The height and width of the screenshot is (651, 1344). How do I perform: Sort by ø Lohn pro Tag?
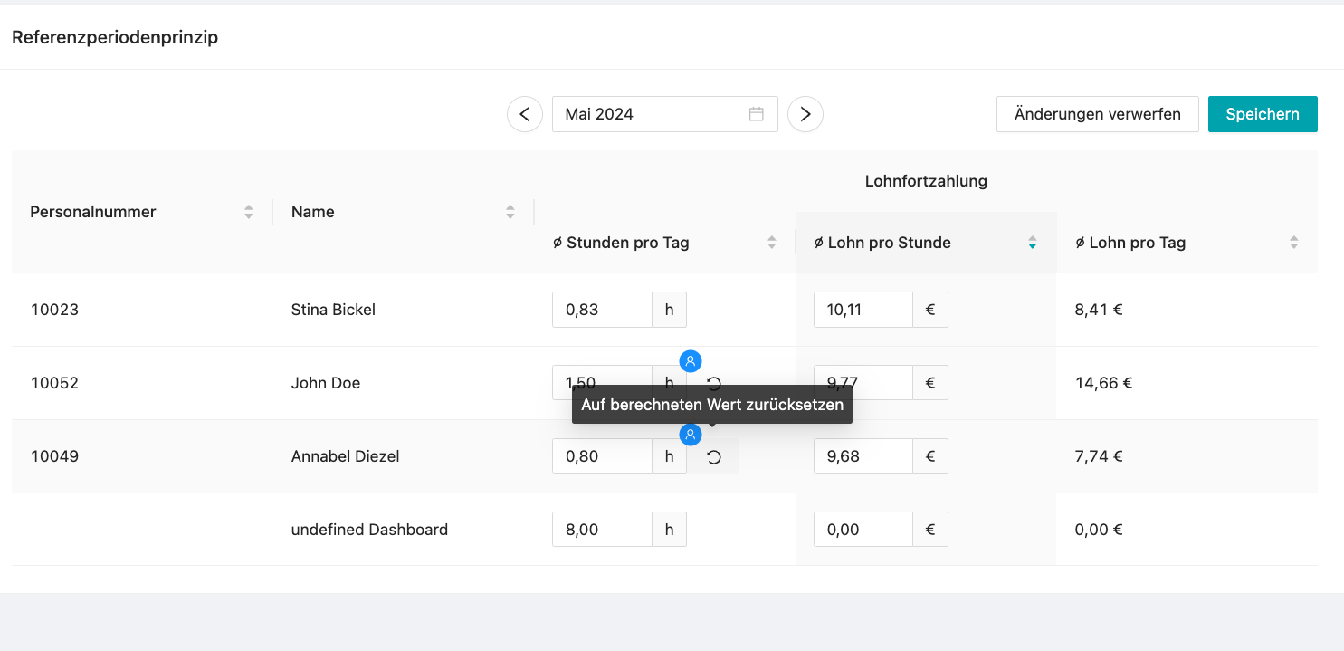1293,243
